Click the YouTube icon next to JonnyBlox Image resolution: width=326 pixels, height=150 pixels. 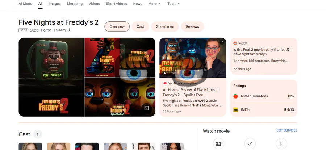165,83
